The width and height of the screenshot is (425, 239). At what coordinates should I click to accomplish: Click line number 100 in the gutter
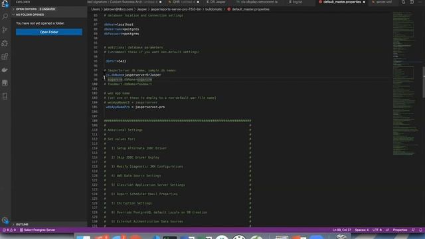[x=94, y=84]
